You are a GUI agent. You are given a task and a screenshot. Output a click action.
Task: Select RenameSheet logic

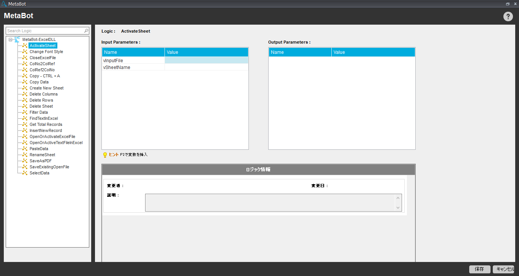(42, 155)
